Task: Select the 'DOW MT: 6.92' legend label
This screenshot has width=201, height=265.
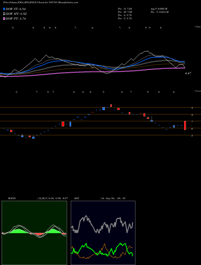Action: 16,14
